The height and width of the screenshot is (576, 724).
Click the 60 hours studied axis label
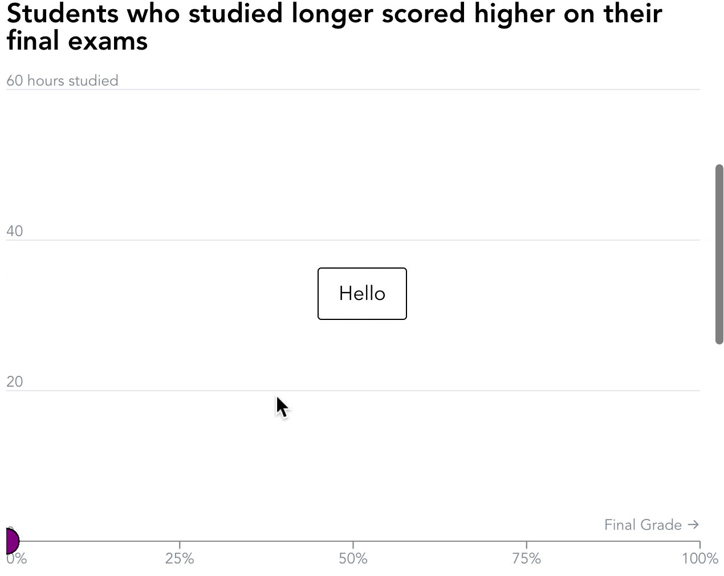(62, 80)
